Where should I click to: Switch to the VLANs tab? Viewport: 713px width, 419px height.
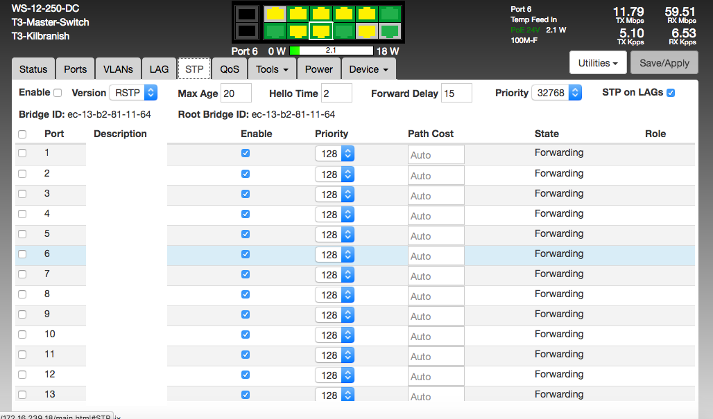[x=118, y=69]
